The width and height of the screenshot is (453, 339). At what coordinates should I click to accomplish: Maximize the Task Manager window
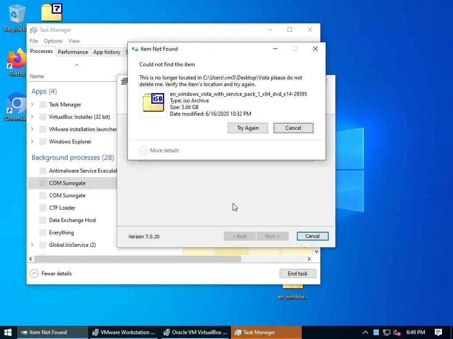tap(290, 30)
